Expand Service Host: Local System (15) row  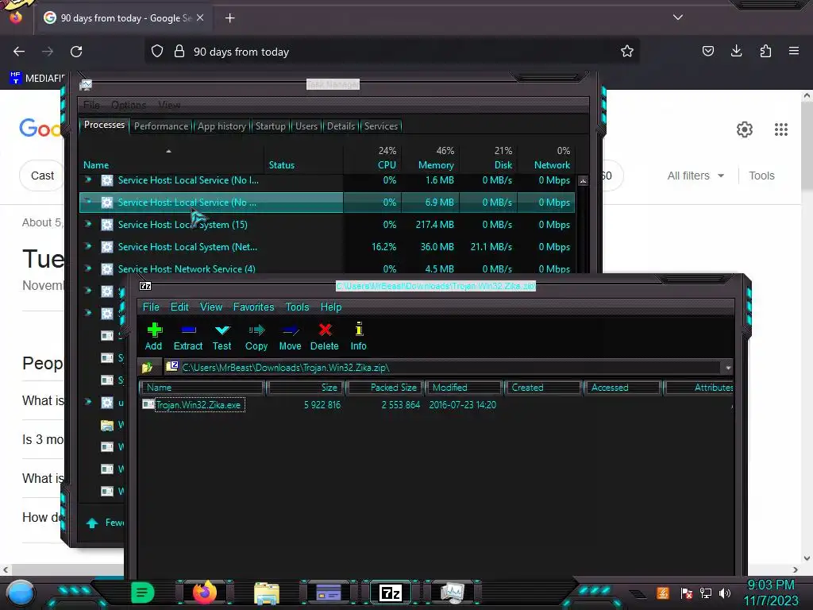pyautogui.click(x=88, y=224)
